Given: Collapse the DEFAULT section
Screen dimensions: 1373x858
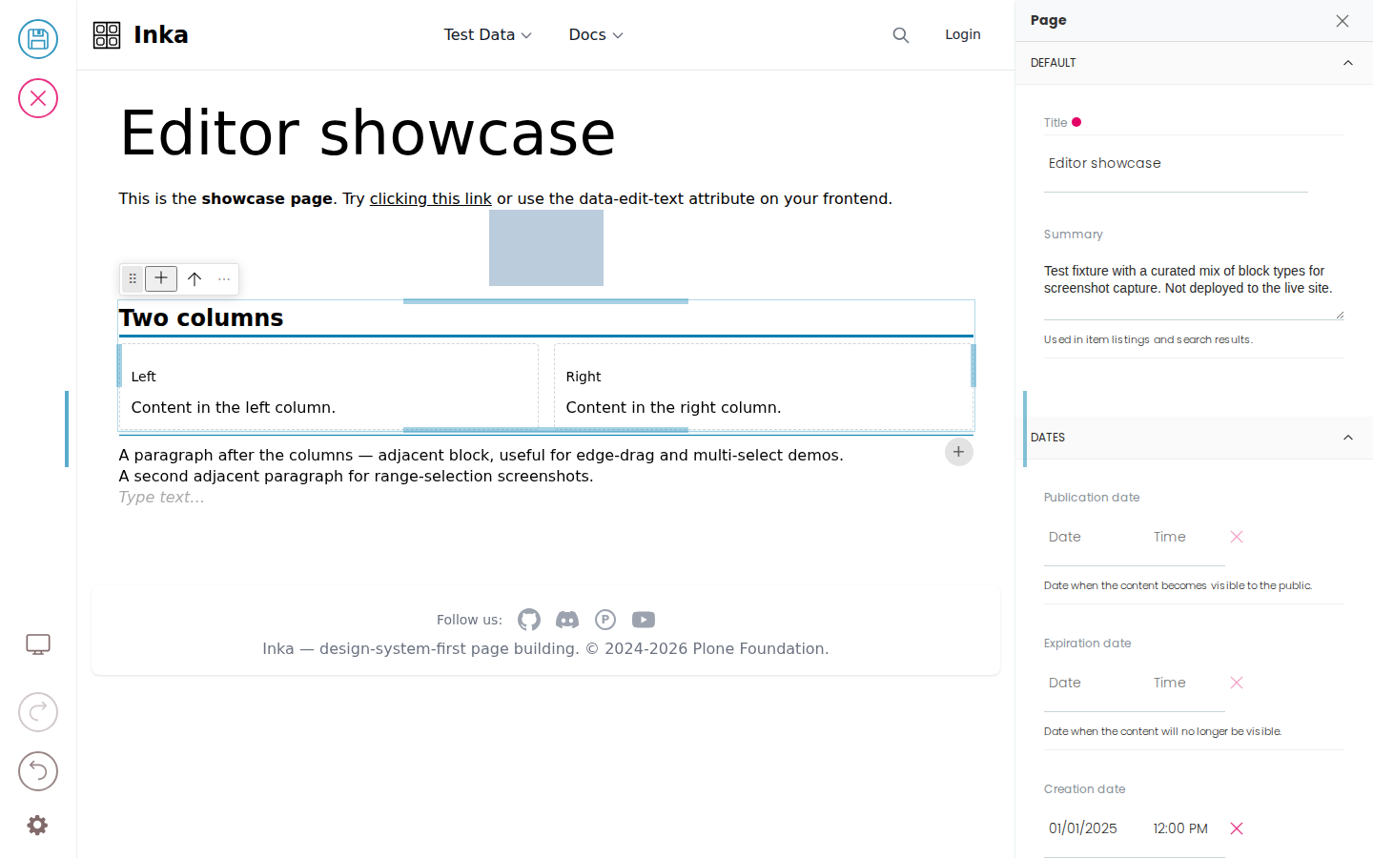Looking at the screenshot, I should coord(1194,63).
